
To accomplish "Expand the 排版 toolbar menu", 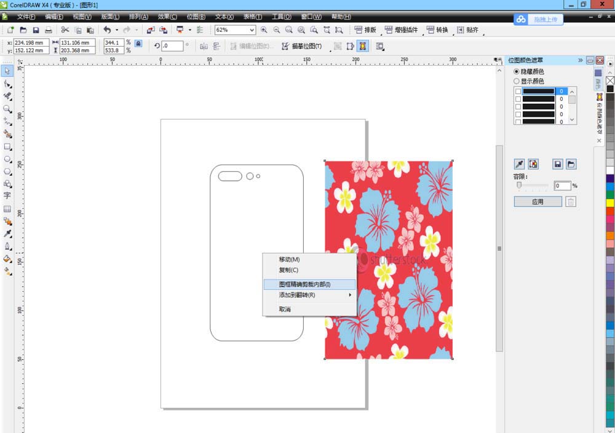I will (365, 29).
